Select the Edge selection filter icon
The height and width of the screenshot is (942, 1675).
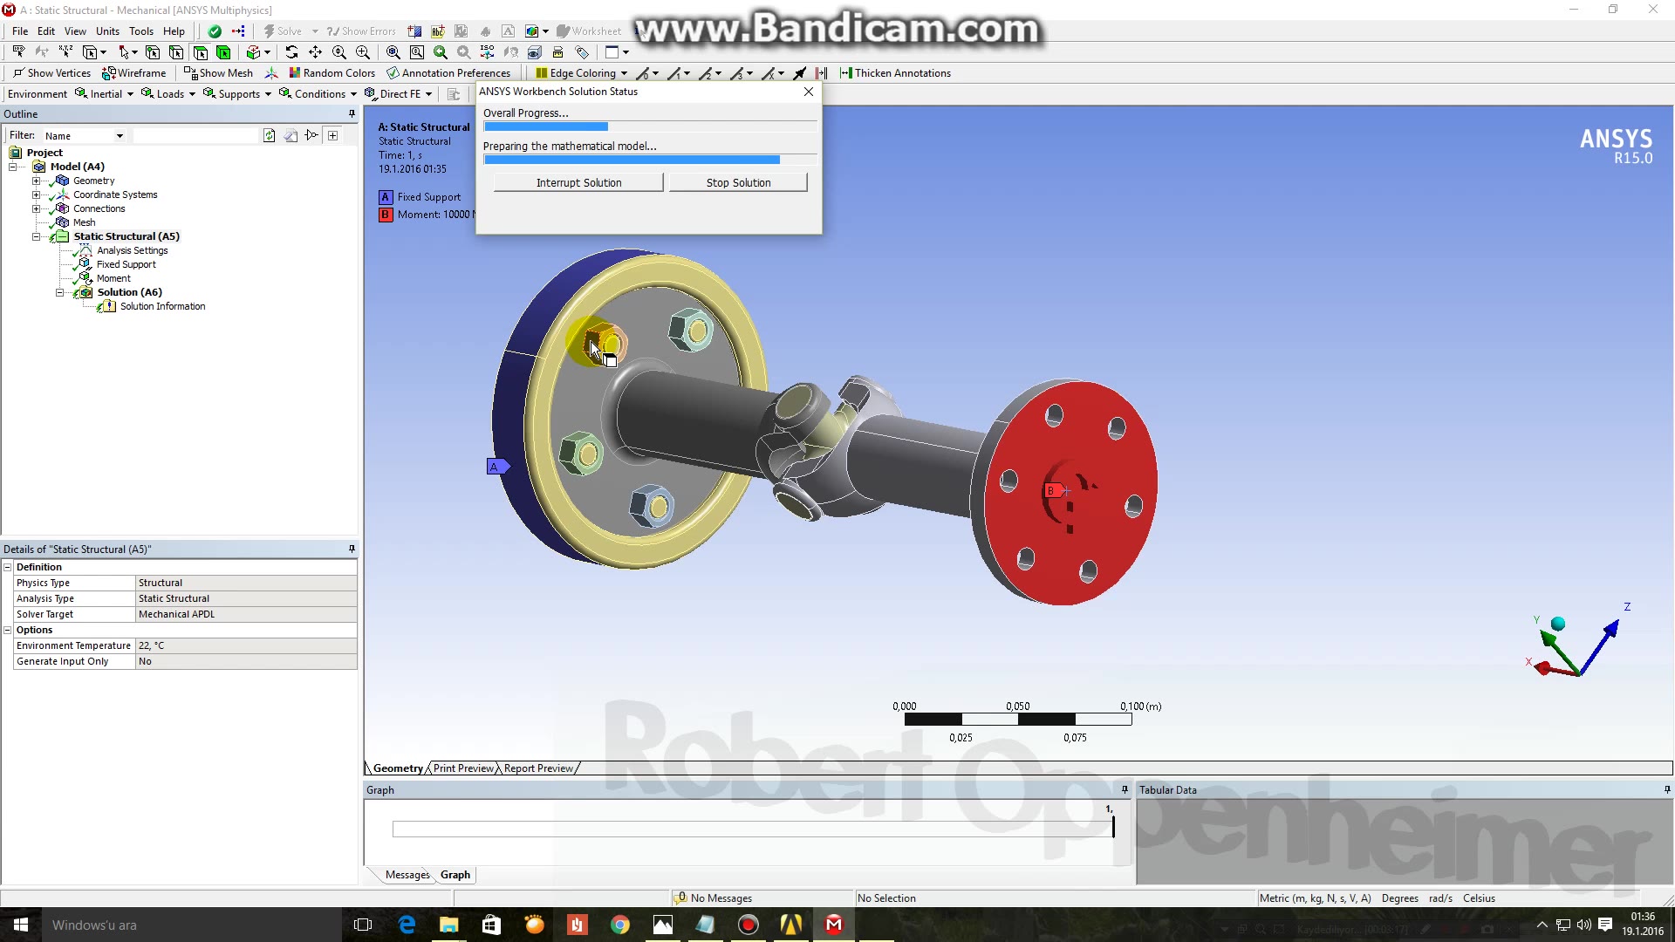pyautogui.click(x=176, y=52)
